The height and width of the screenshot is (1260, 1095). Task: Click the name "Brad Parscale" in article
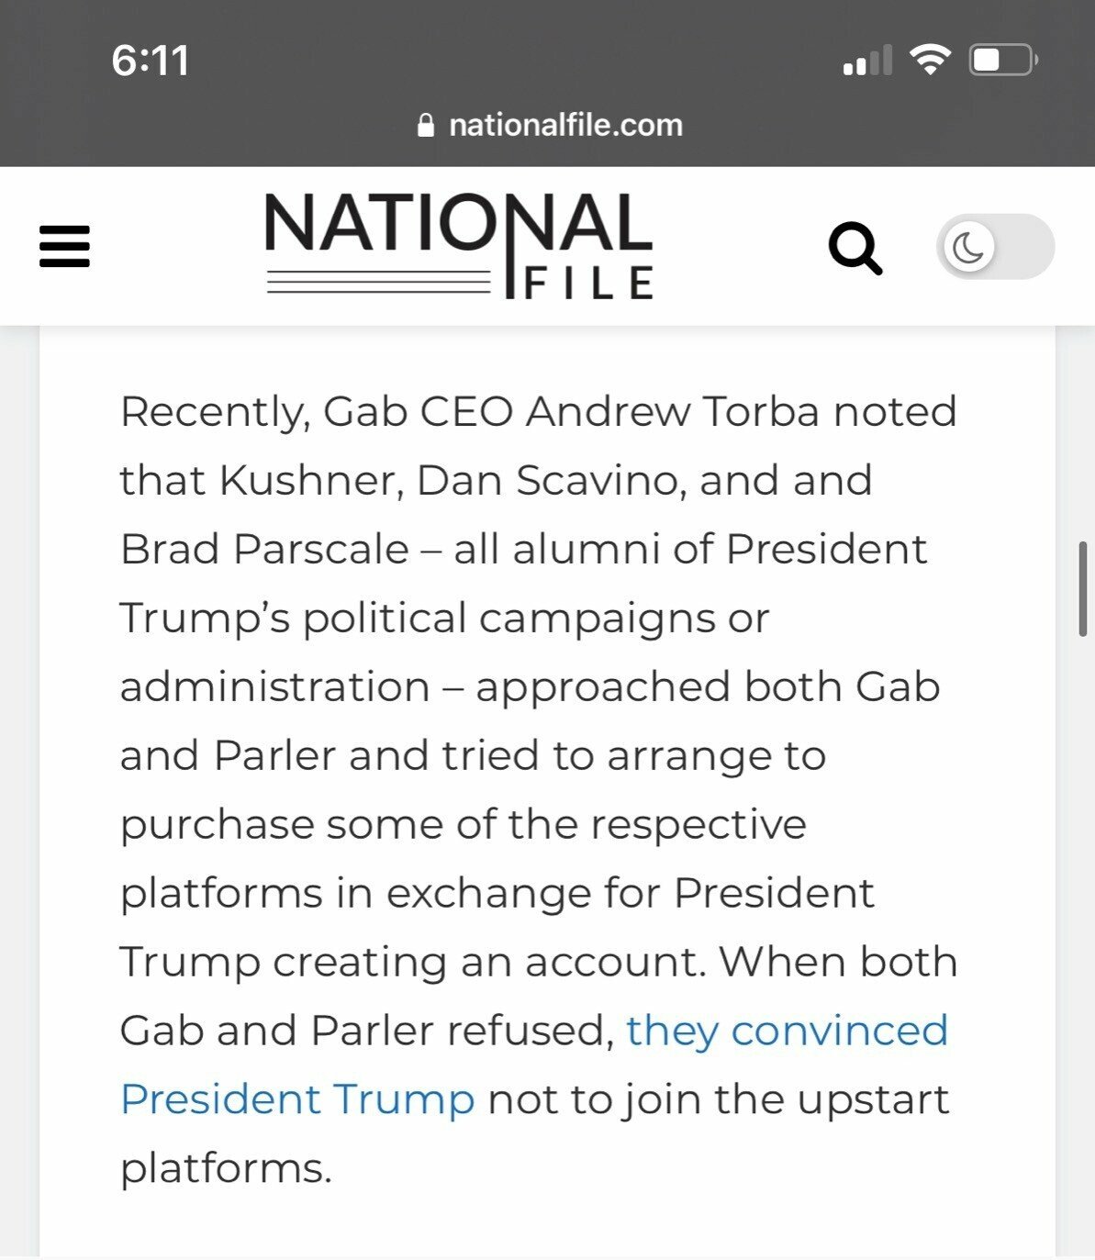[x=264, y=550]
